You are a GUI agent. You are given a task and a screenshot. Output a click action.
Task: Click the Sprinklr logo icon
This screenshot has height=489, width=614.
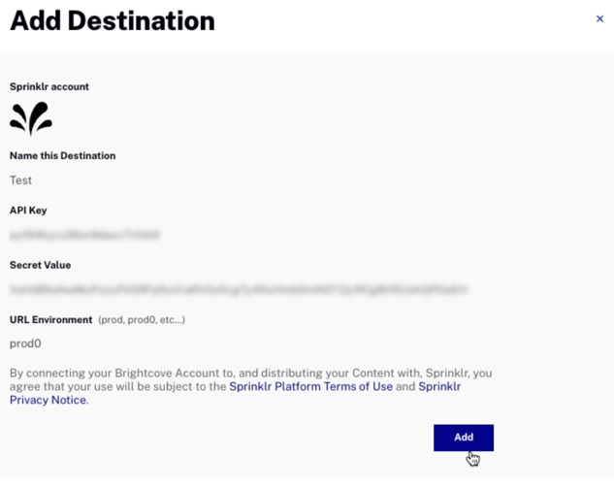click(x=31, y=117)
